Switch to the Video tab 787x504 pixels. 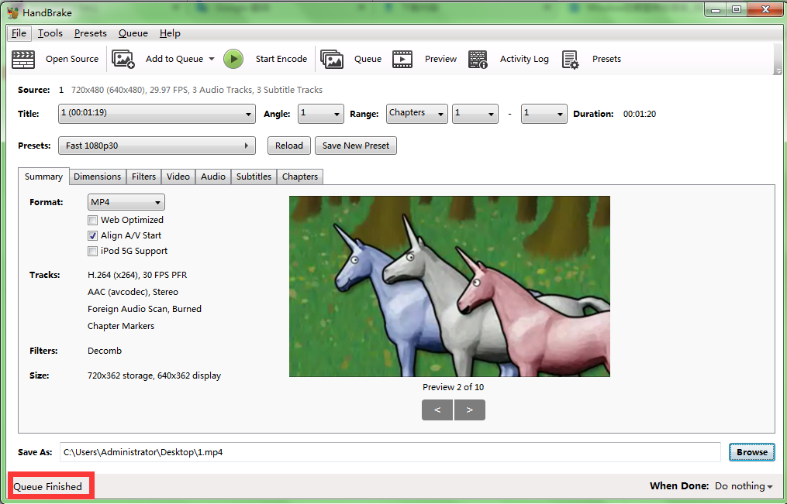point(178,177)
